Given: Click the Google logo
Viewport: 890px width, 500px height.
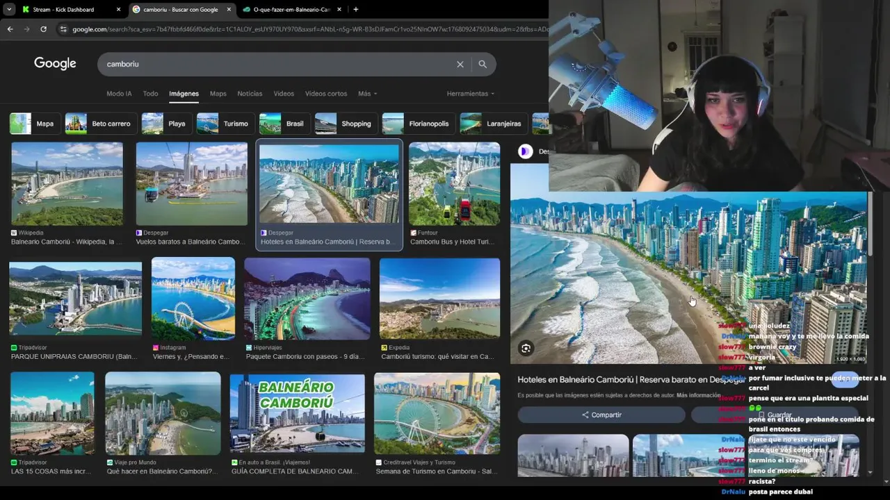Looking at the screenshot, I should (55, 64).
